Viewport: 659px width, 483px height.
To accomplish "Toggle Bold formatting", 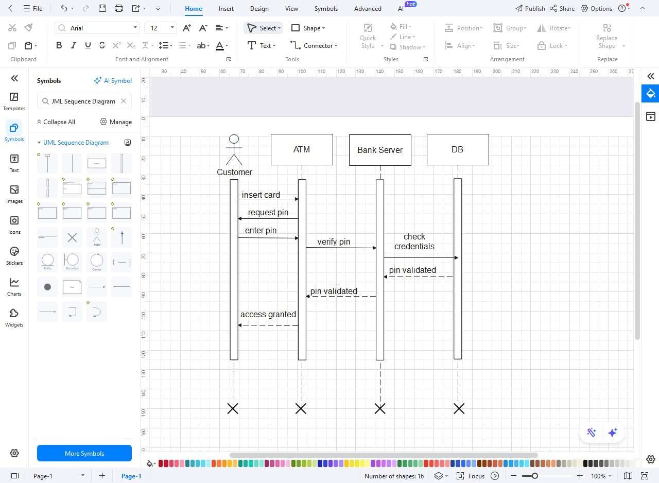I will [59, 45].
